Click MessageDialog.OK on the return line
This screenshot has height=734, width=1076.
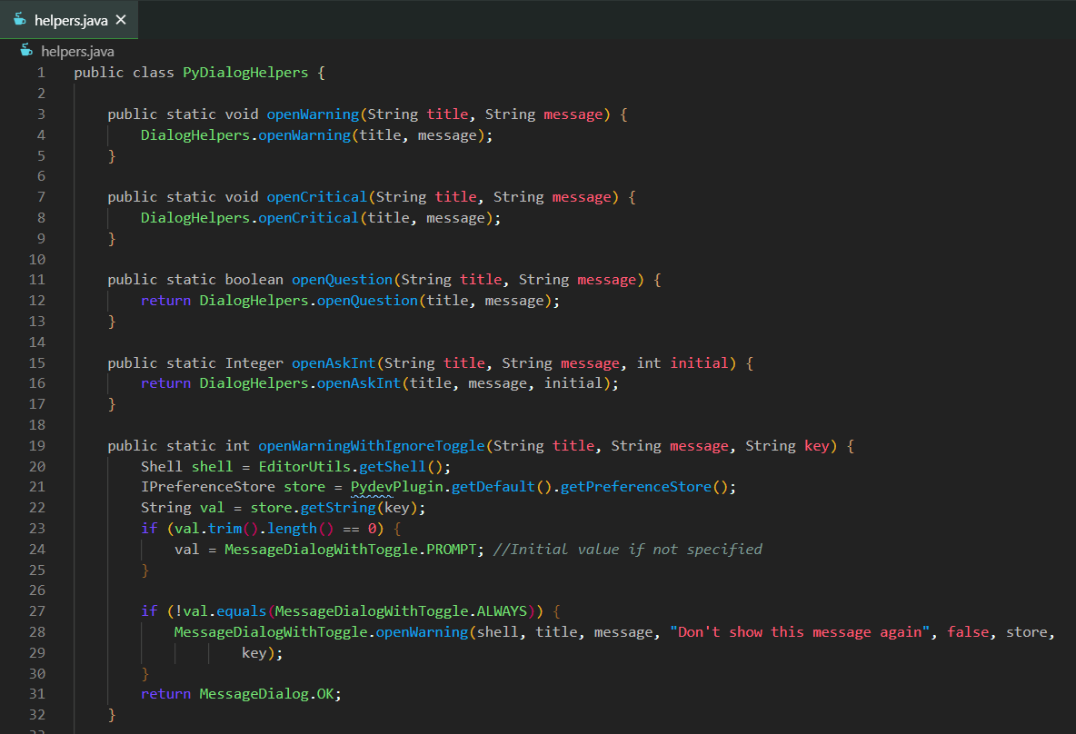[x=266, y=694]
